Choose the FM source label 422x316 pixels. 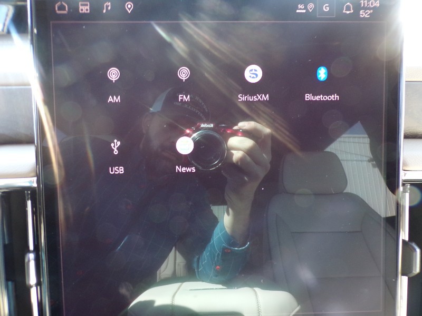pos(184,98)
